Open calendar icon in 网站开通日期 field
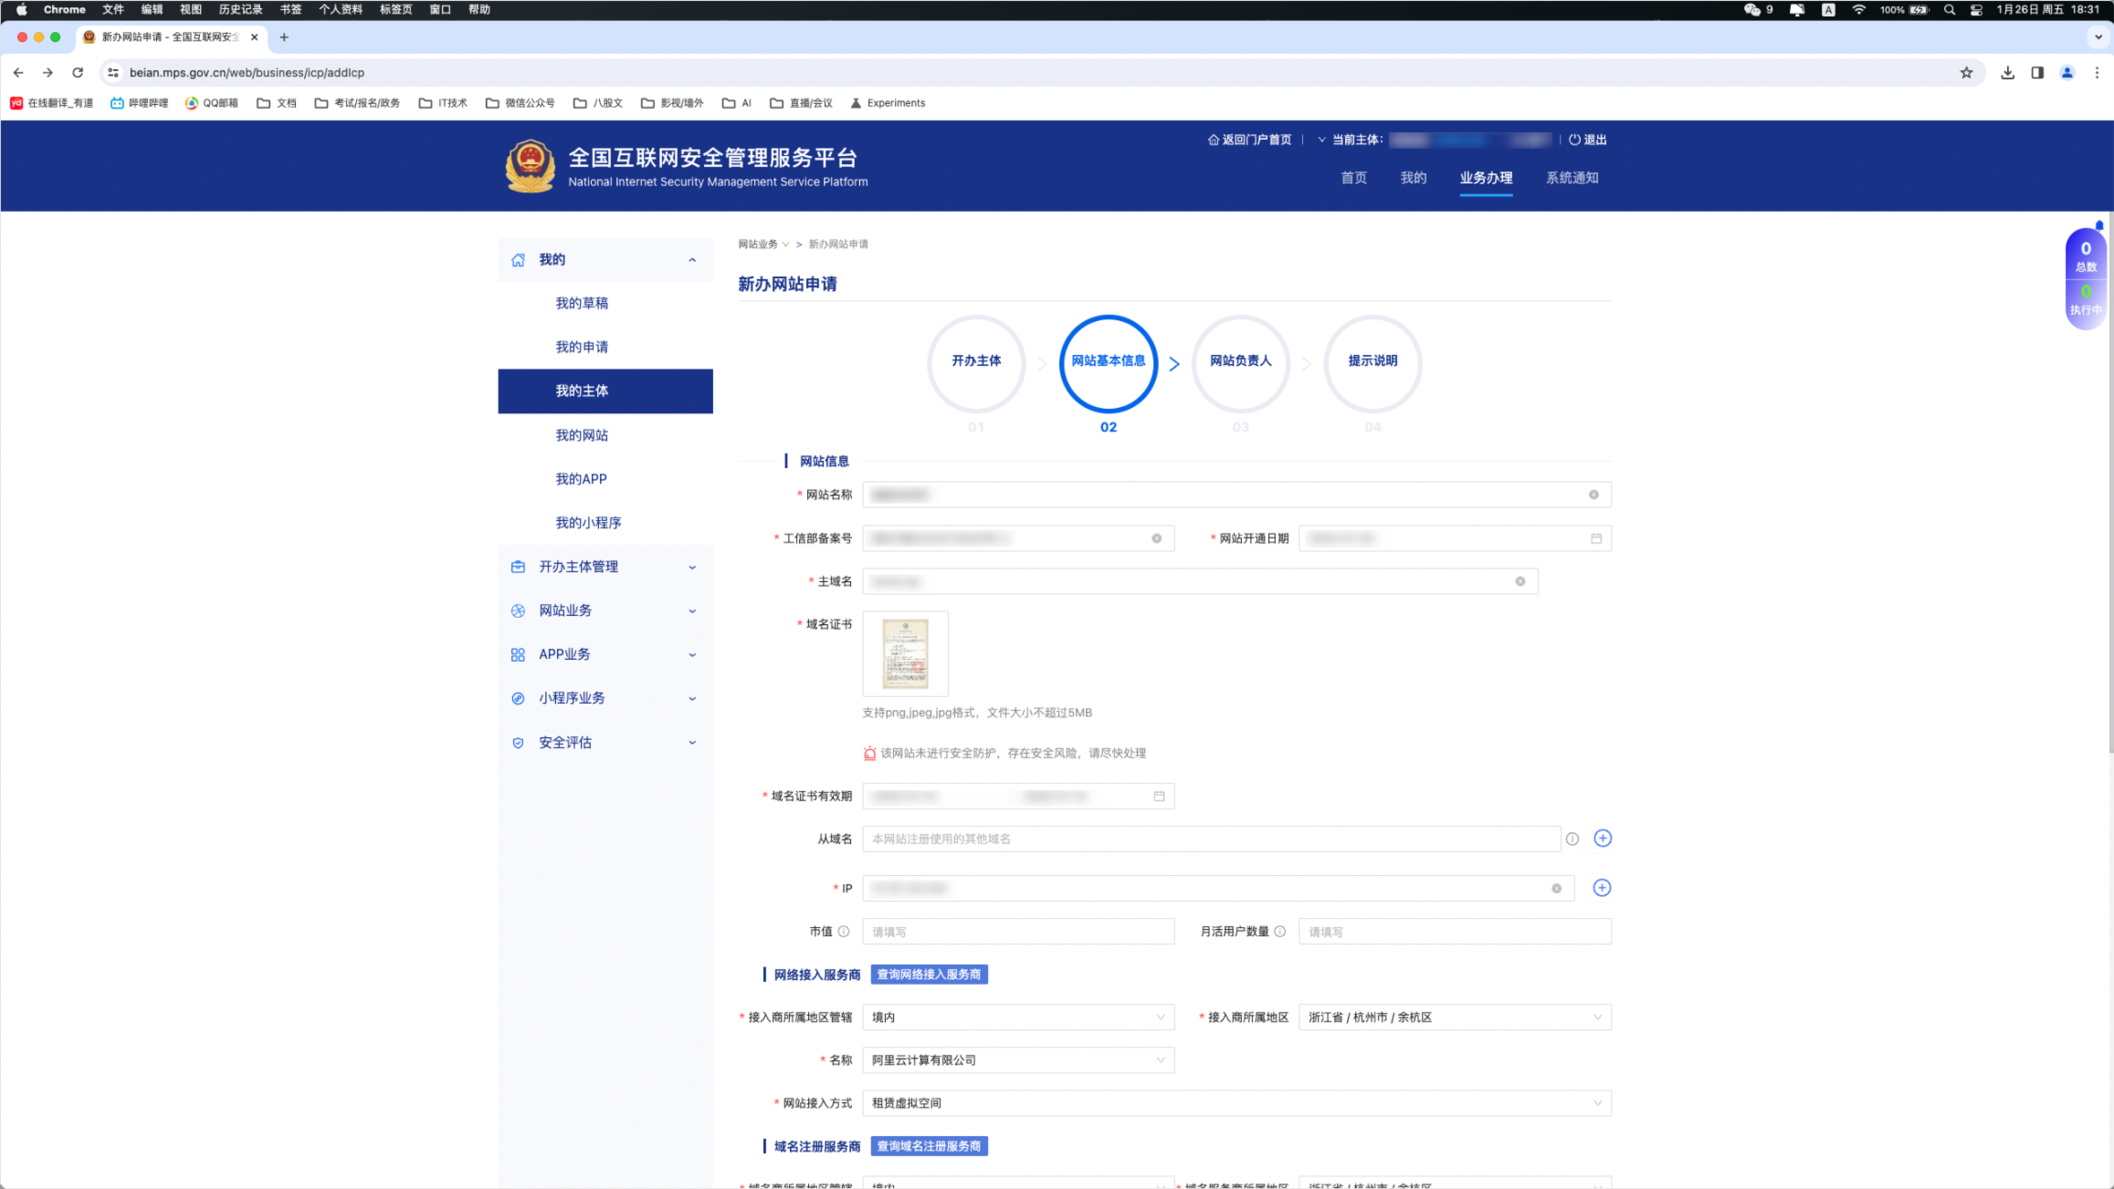The width and height of the screenshot is (2114, 1189). (1595, 538)
